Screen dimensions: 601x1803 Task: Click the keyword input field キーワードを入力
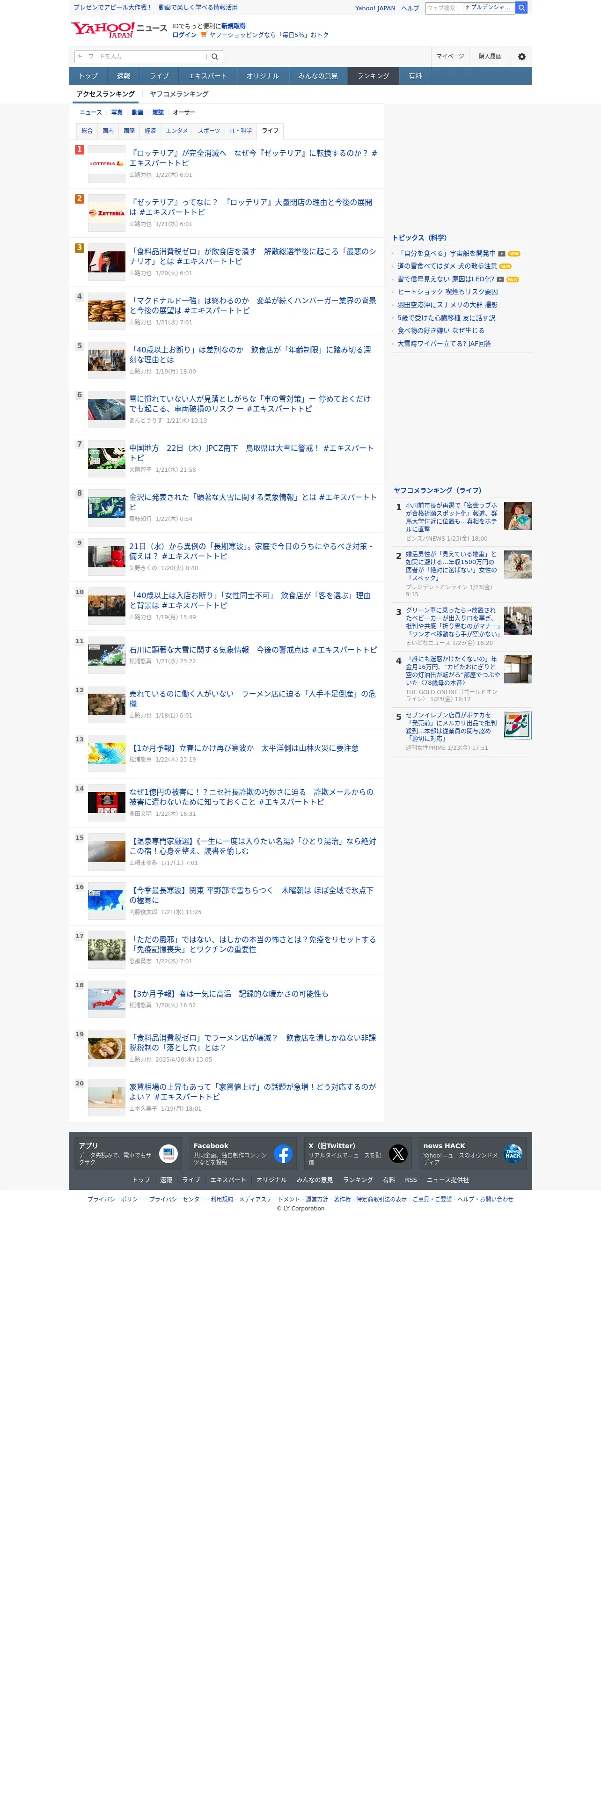[x=140, y=57]
